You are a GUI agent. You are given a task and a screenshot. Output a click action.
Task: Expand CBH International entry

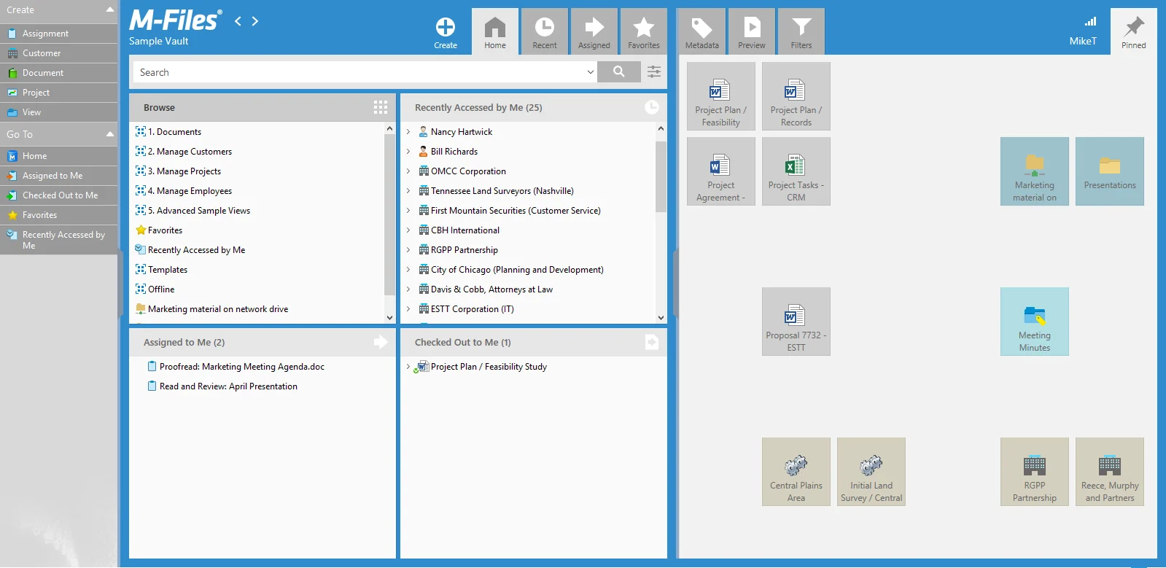(408, 230)
